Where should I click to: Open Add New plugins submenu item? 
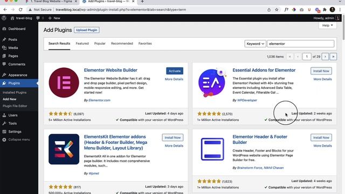point(10,99)
